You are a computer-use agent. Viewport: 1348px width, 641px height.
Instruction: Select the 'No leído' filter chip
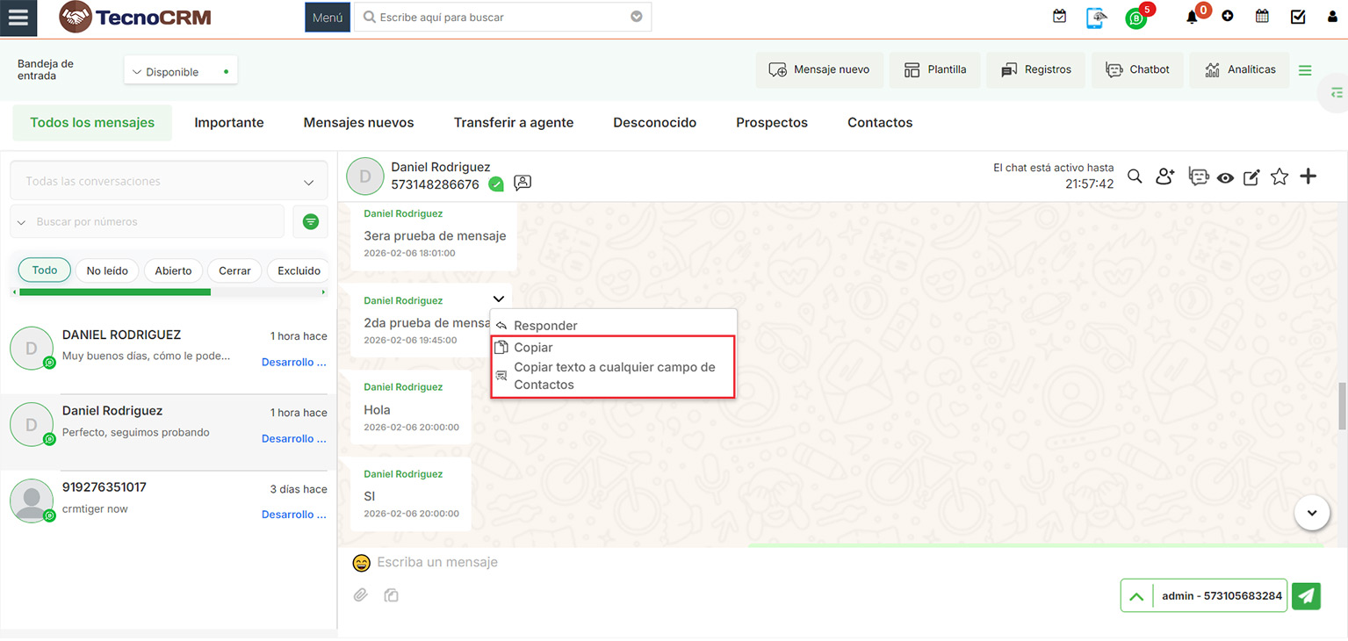(x=107, y=270)
